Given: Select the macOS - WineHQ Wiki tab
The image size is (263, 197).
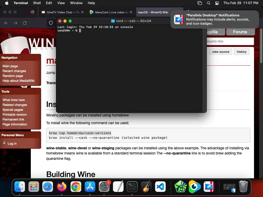Looking at the screenshot, I should (x=153, y=12).
